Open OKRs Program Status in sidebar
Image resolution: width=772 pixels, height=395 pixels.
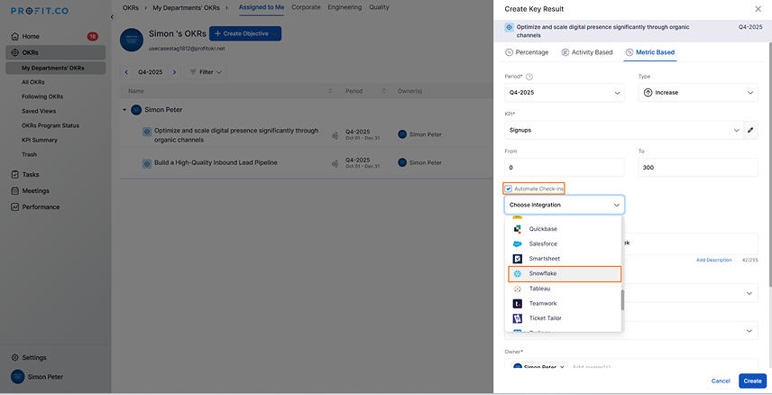tap(51, 125)
